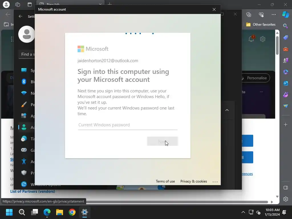Click the vertical scrollbar in Edge page

(x=277, y=46)
